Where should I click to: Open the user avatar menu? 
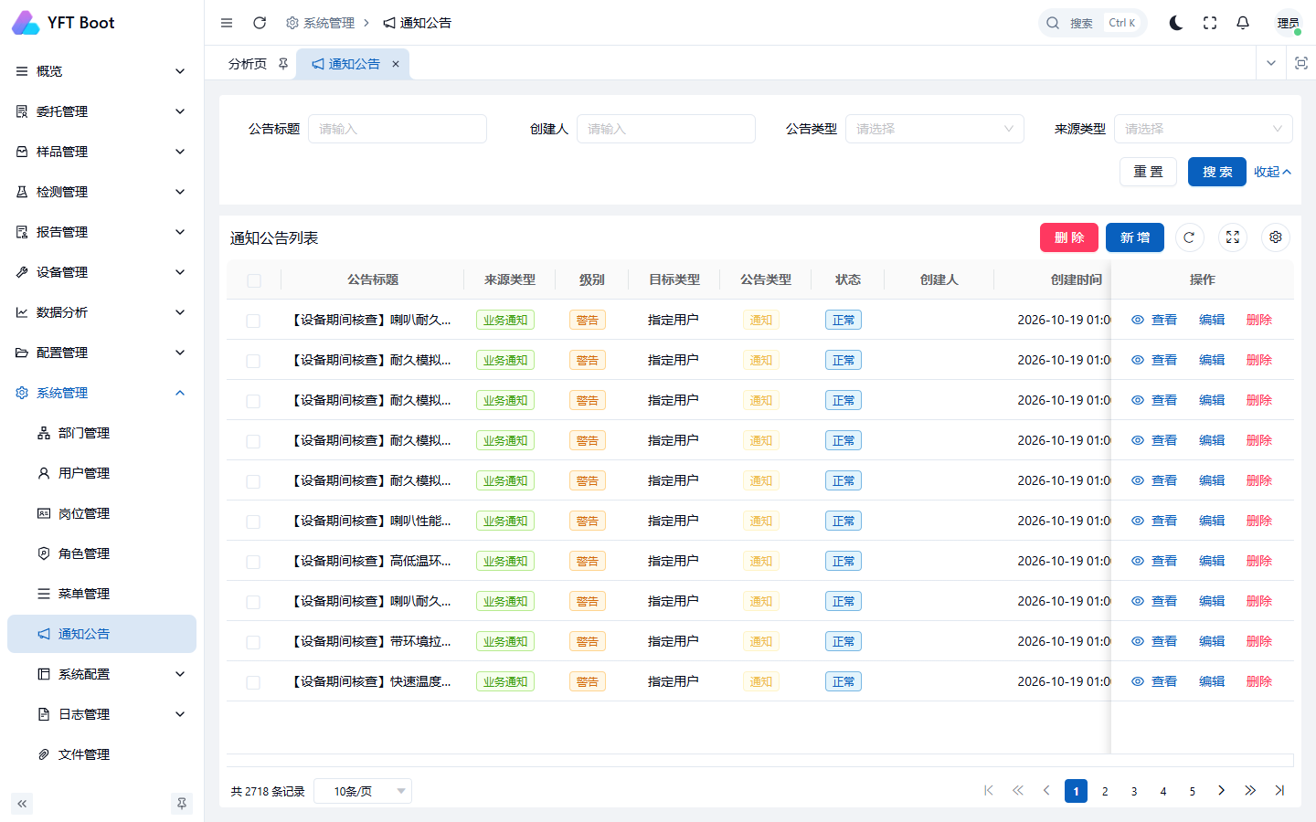[x=1289, y=23]
